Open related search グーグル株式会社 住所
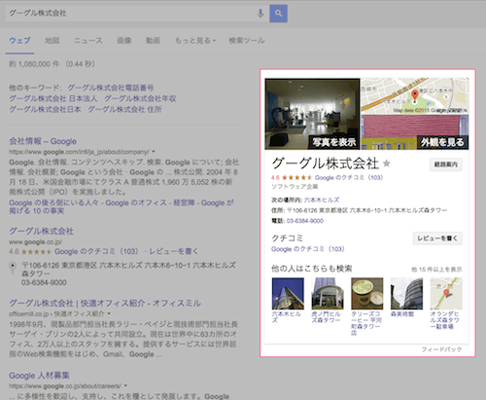Image resolution: width=486 pixels, height=400 pixels. pos(124,109)
